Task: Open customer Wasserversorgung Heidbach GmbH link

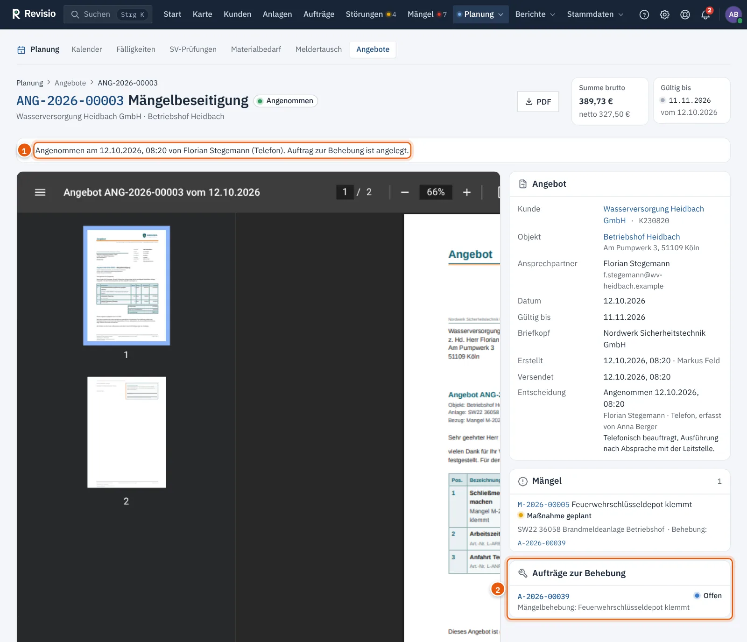Action: [653, 215]
